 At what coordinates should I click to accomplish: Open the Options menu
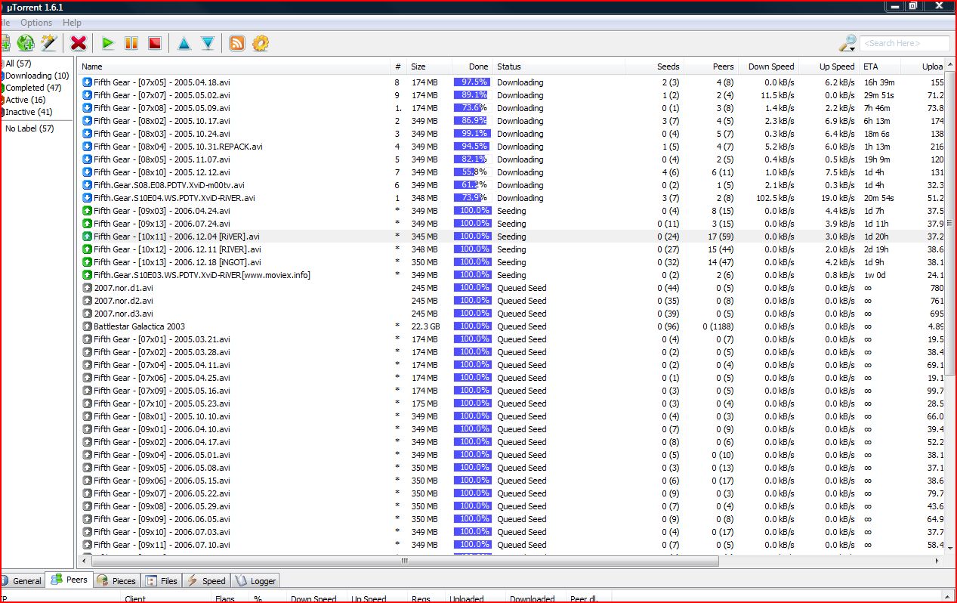36,23
